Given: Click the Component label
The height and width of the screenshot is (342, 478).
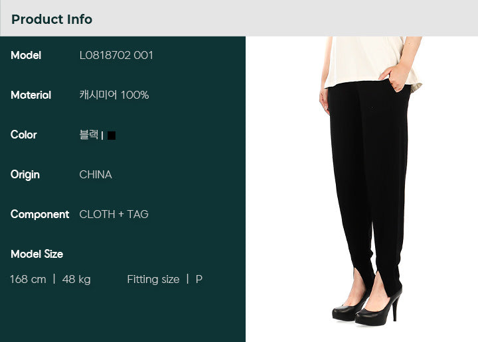Looking at the screenshot, I should (x=40, y=215).
